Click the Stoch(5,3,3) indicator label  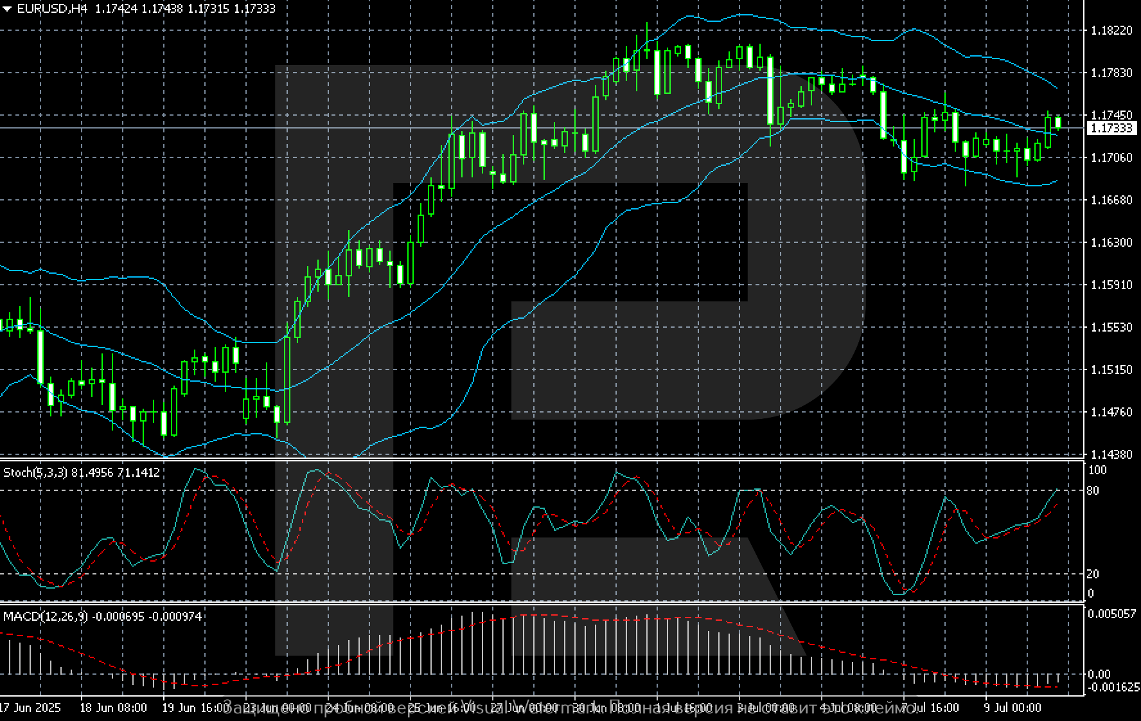tap(35, 473)
